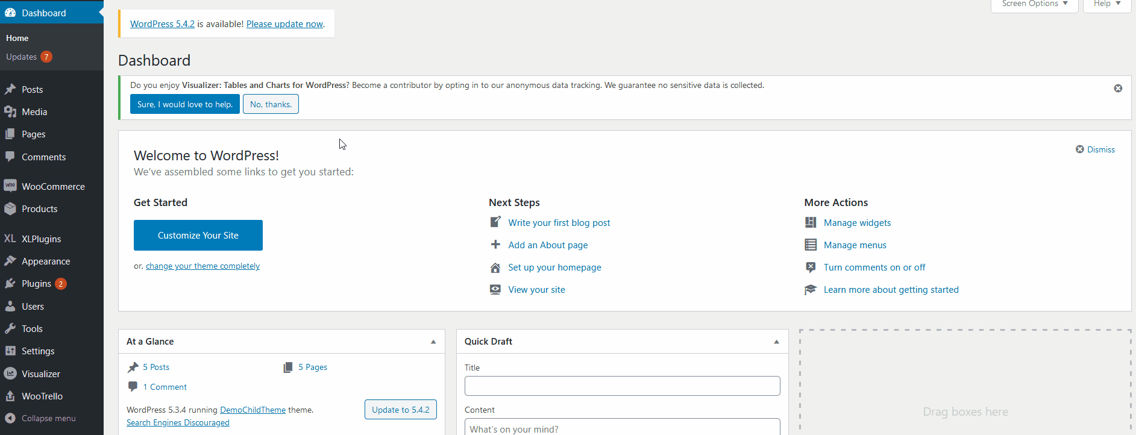This screenshot has width=1136, height=435.
Task: Click the Tools wrench icon
Action: 10,328
